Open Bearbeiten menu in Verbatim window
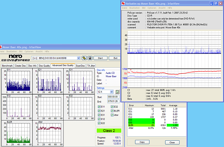The width and height of the screenshot is (224, 147). click(135, 8)
